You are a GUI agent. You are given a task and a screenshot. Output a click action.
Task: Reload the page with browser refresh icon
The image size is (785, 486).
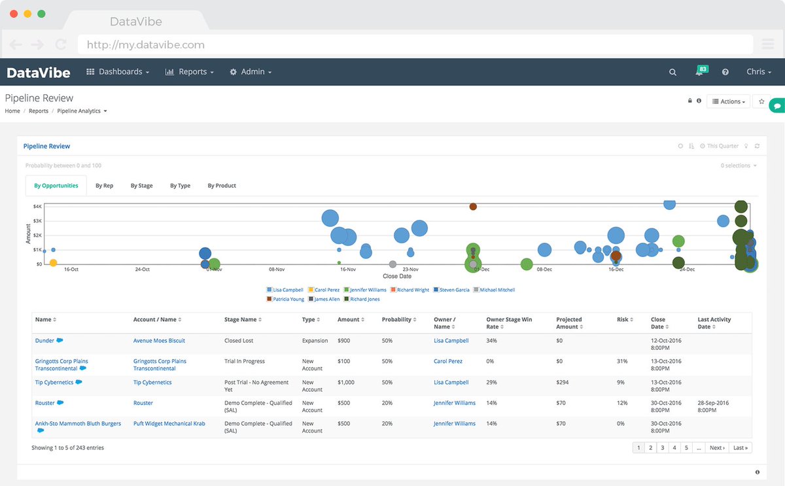[x=60, y=45]
